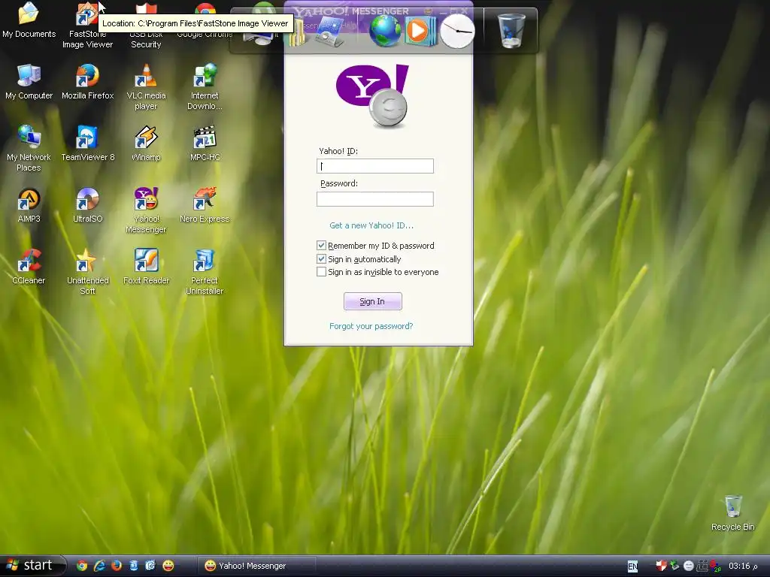Click the red shield tray icon
This screenshot has height=577, width=770.
[662, 566]
